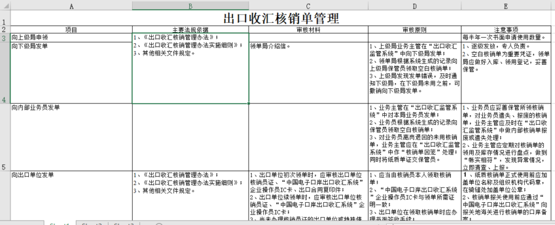Select row 1 header
Screen dimensions: 555x225
point(5,18)
